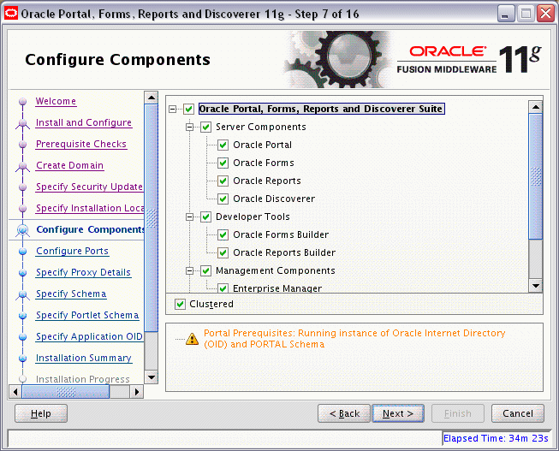The height and width of the screenshot is (451, 559).
Task: Toggle the Oracle Forms Builder checkbox
Action: click(223, 234)
